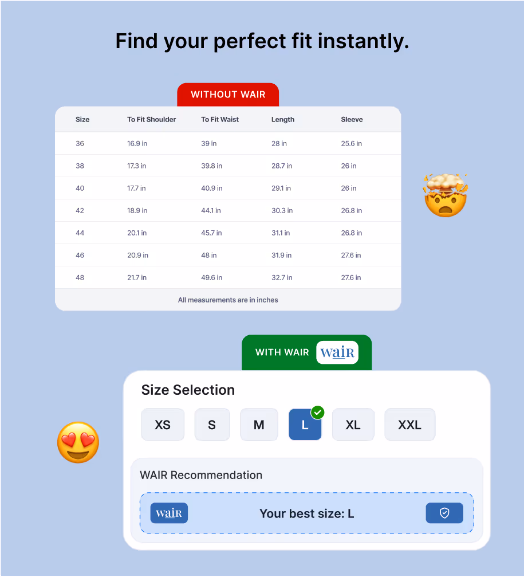Viewport: 524px width, 577px height.
Task: Click the shield verification icon
Action: [444, 513]
